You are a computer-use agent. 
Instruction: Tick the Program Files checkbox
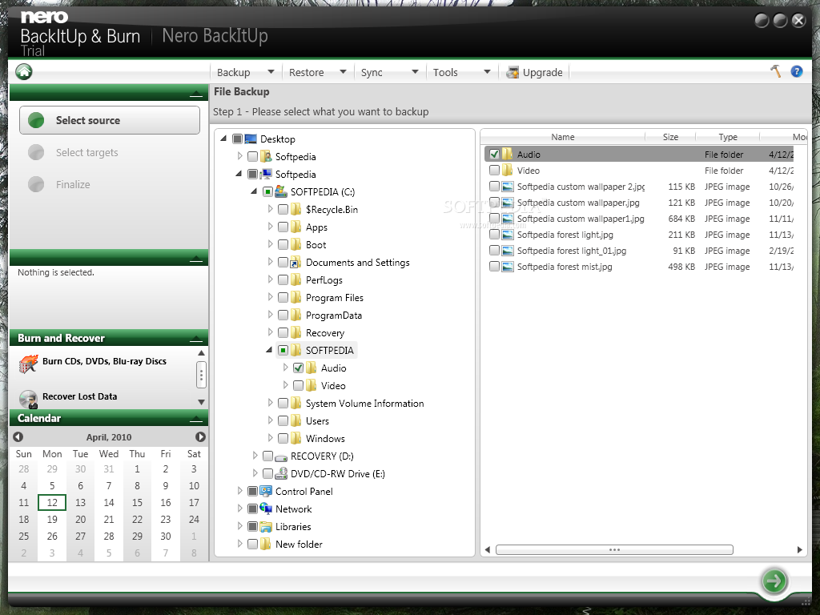[283, 298]
